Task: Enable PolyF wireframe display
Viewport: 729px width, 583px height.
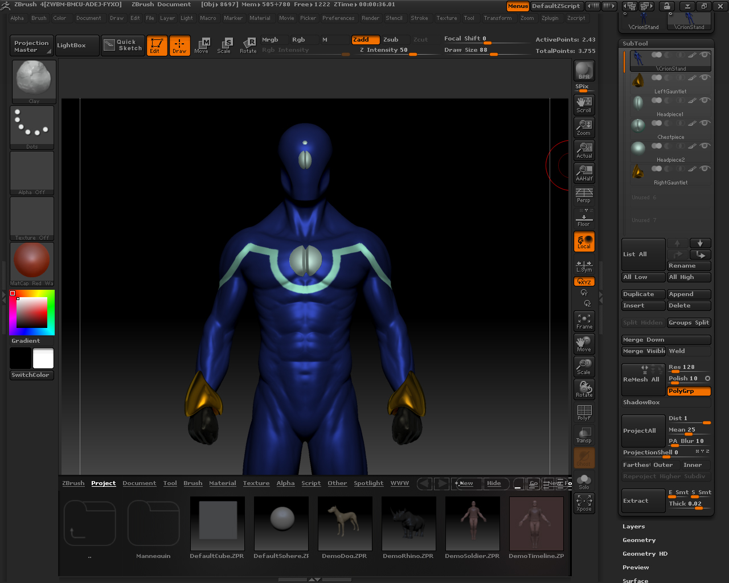Action: click(584, 412)
